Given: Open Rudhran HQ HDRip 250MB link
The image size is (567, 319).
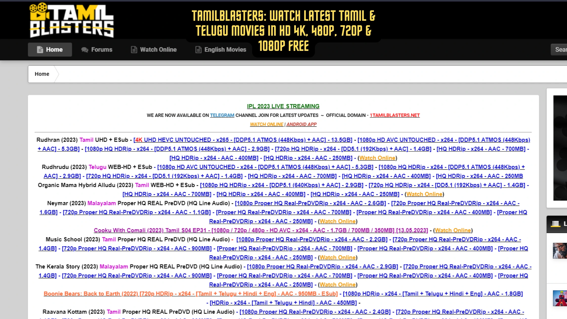Looking at the screenshot, I should (x=308, y=158).
